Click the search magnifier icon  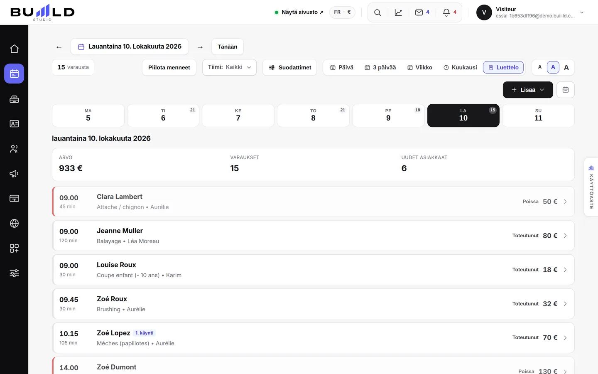[377, 12]
